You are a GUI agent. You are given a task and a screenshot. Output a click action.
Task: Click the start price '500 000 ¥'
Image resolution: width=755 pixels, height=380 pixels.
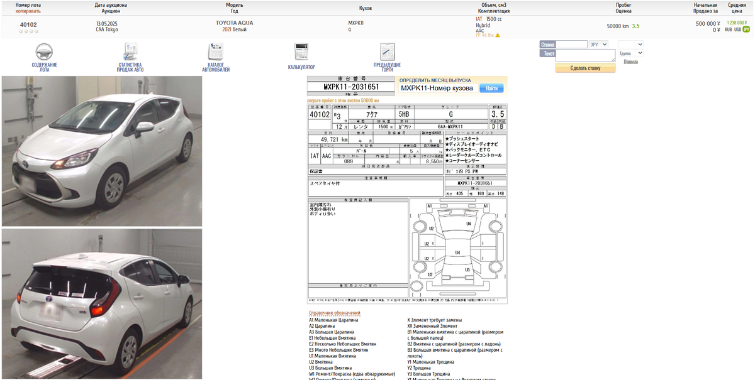click(x=707, y=23)
